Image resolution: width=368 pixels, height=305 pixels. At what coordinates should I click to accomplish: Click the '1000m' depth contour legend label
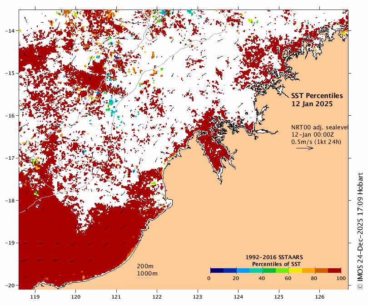point(147,274)
